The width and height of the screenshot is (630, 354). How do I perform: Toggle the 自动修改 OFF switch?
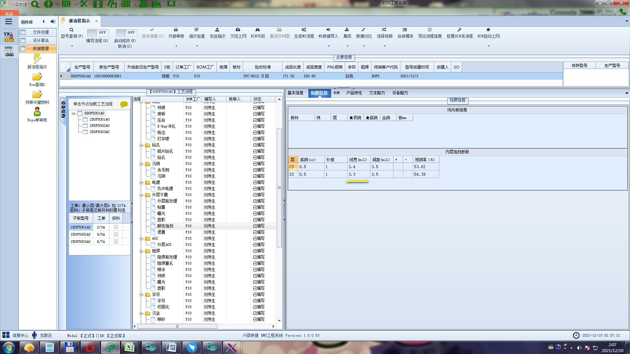tap(126, 32)
